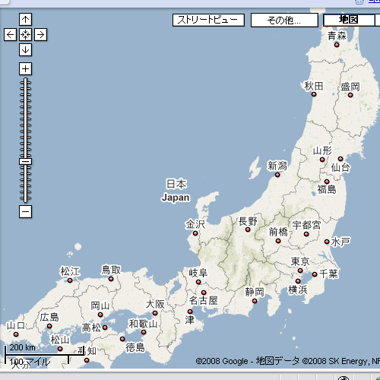Click the 和歌山 city marker
The width and height of the screenshot is (380, 380).
[144, 332]
